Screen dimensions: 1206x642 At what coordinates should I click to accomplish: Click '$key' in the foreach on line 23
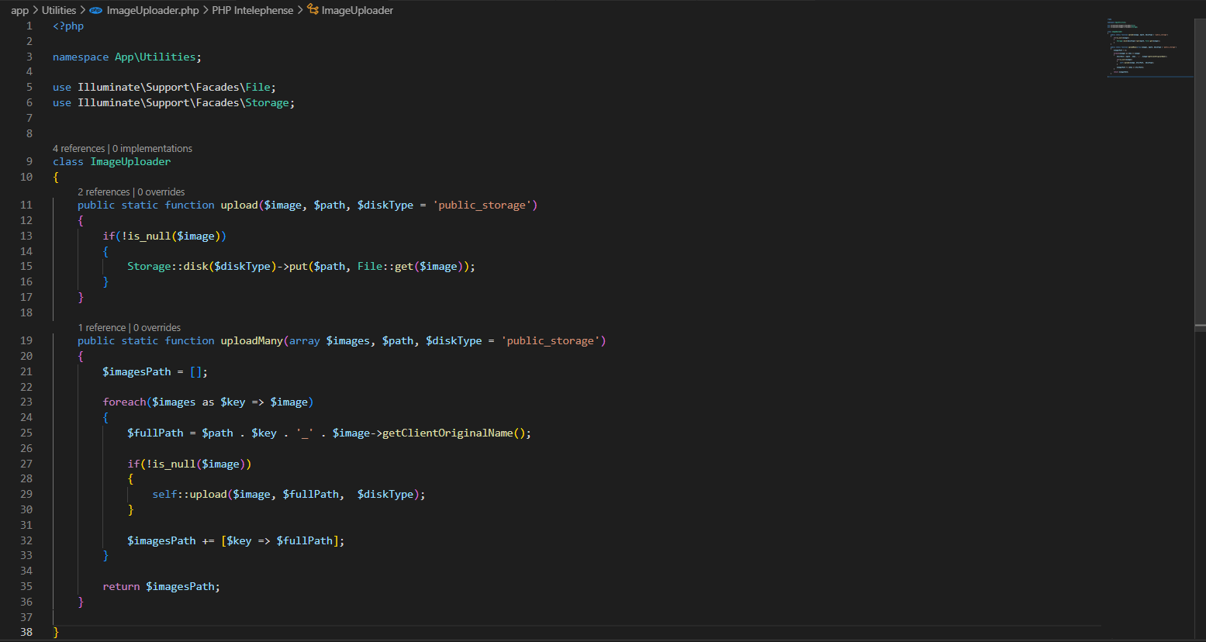(x=233, y=402)
